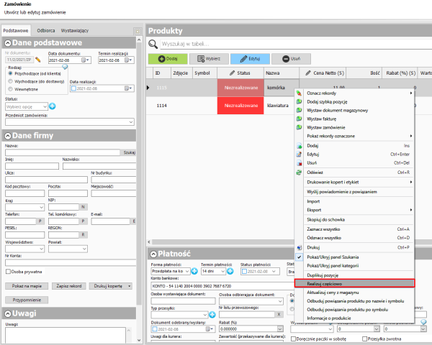Viewport: 432px width, 345px height.
Task: Switch to the Wystawiający tab
Action: pos(75,30)
